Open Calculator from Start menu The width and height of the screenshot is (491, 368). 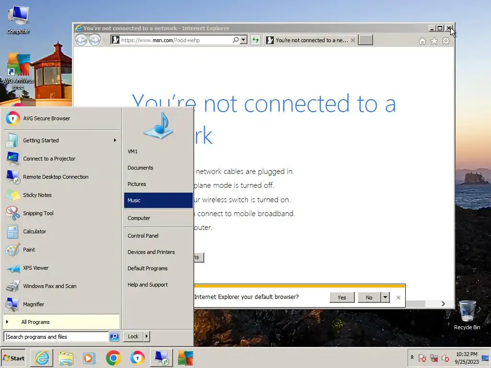pos(62,231)
